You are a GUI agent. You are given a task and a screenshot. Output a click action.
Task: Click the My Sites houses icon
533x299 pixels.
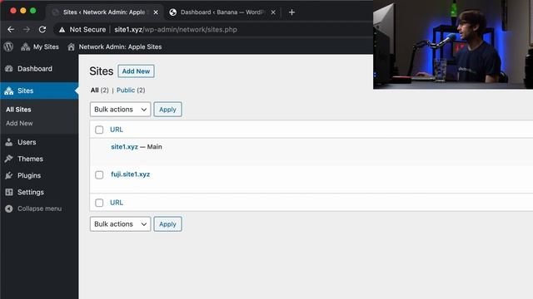point(26,47)
